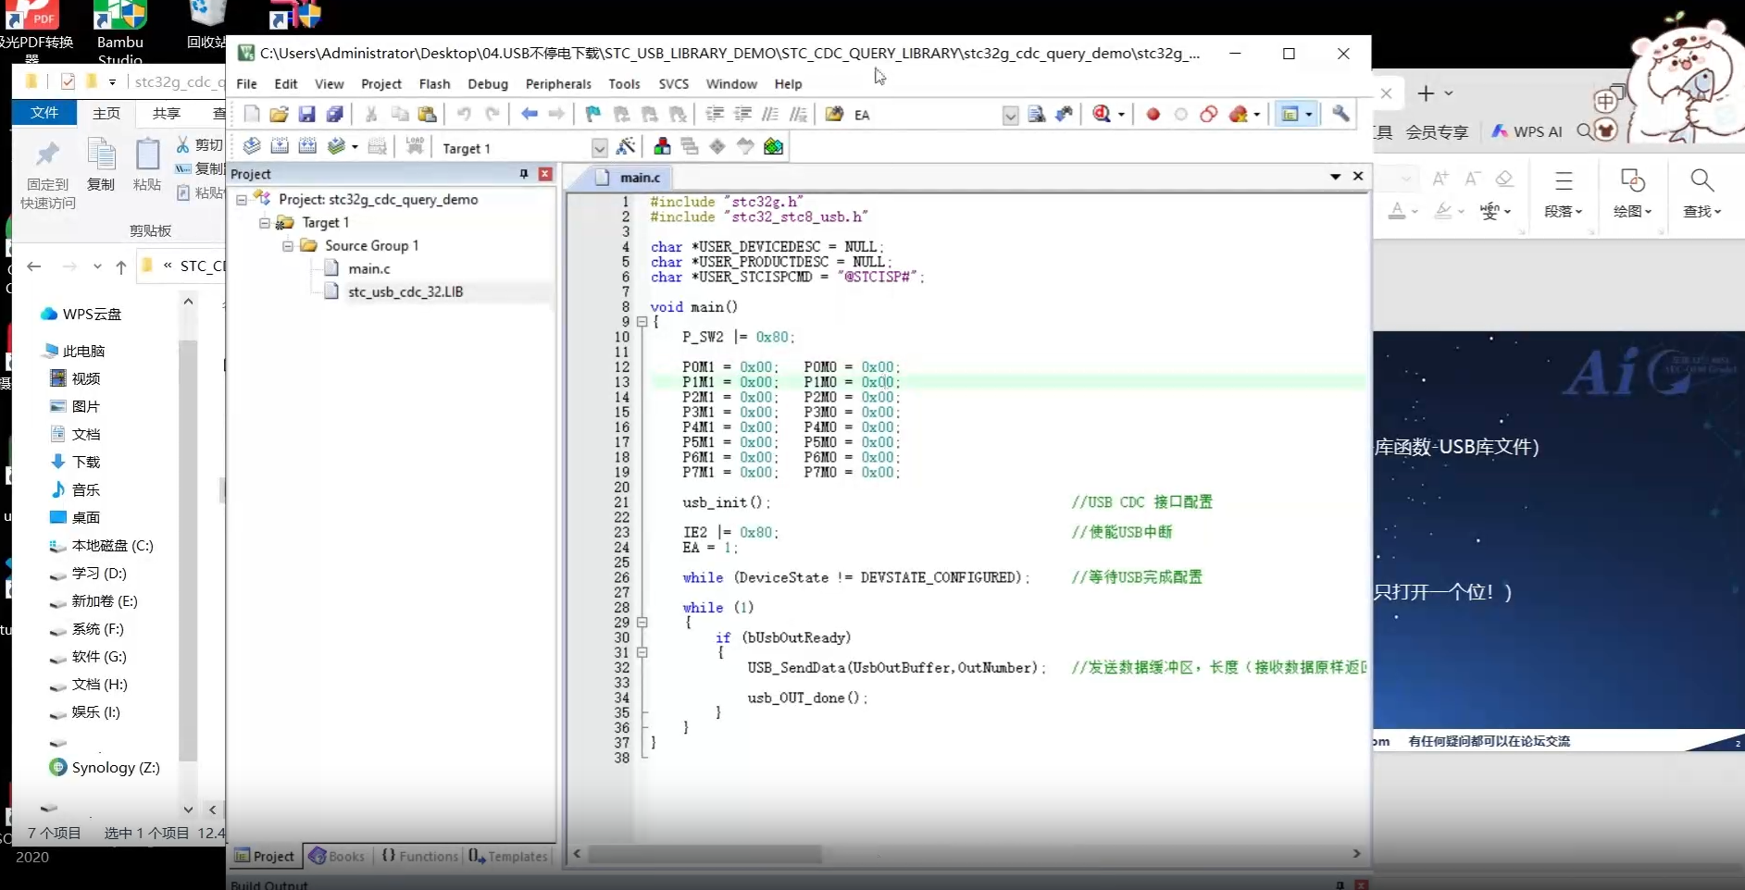The width and height of the screenshot is (1745, 890).
Task: Translate the current file
Action: click(x=252, y=146)
